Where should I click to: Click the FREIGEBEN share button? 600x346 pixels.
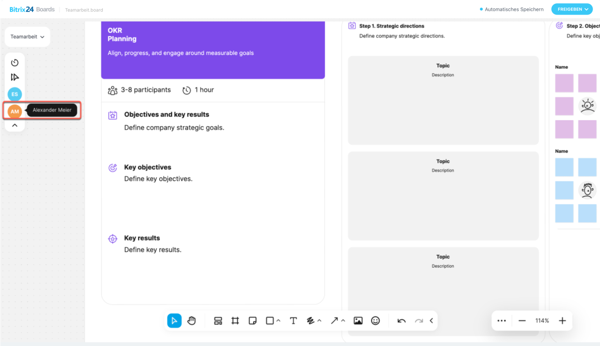572,9
